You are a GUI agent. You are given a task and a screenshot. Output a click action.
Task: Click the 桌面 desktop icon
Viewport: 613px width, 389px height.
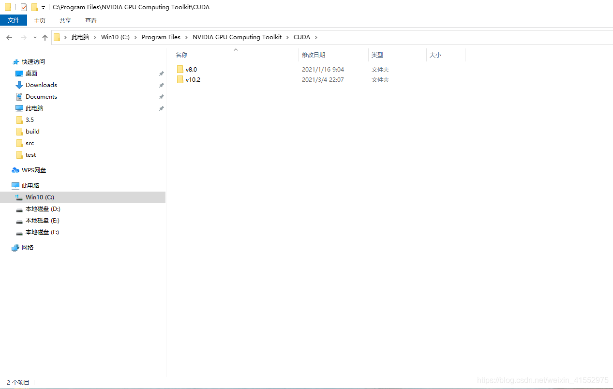pos(19,74)
